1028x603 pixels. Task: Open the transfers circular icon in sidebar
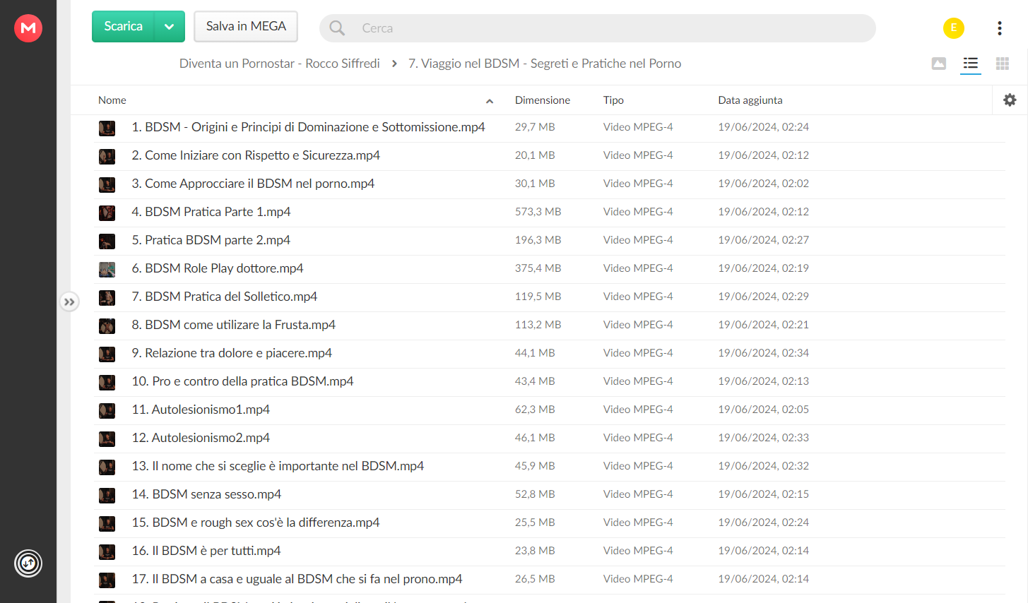click(x=28, y=563)
